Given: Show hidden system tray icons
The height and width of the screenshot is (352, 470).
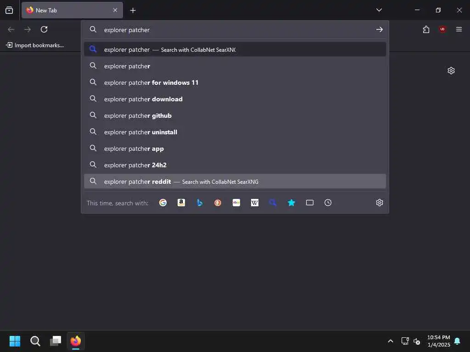Looking at the screenshot, I should (x=390, y=341).
